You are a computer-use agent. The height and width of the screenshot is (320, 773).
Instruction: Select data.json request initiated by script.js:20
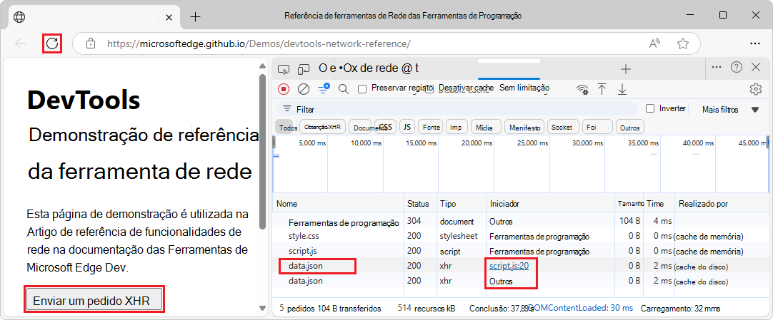pyautogui.click(x=520, y=266)
